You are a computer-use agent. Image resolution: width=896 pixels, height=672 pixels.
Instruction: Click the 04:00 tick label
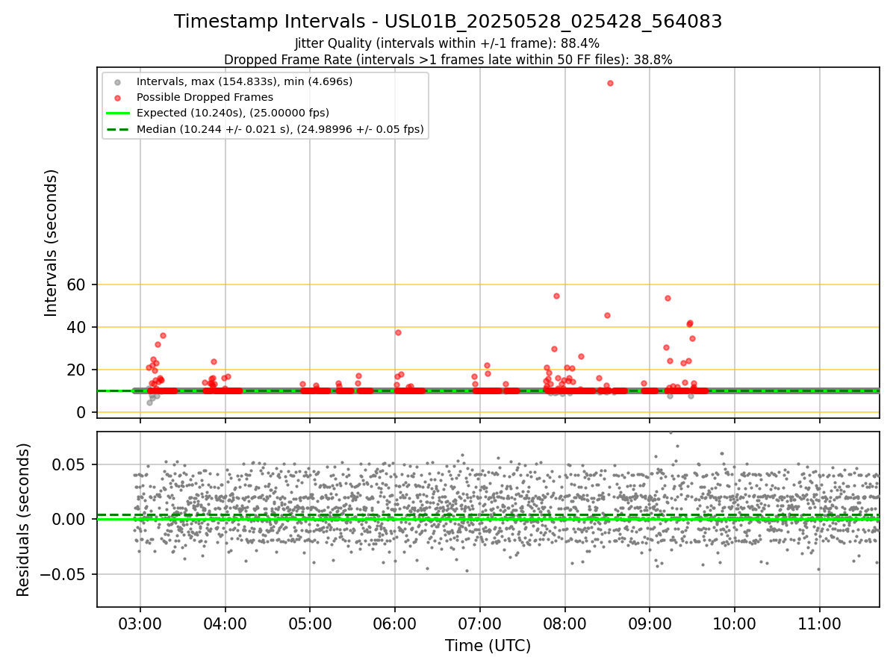225,623
